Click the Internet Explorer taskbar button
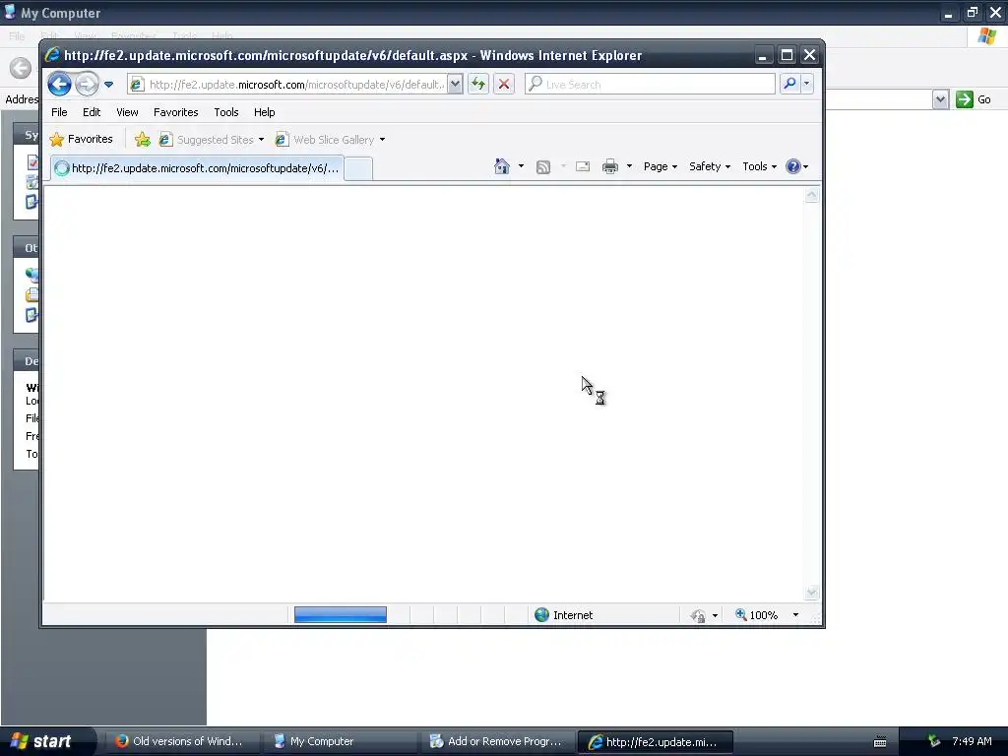 click(x=655, y=742)
